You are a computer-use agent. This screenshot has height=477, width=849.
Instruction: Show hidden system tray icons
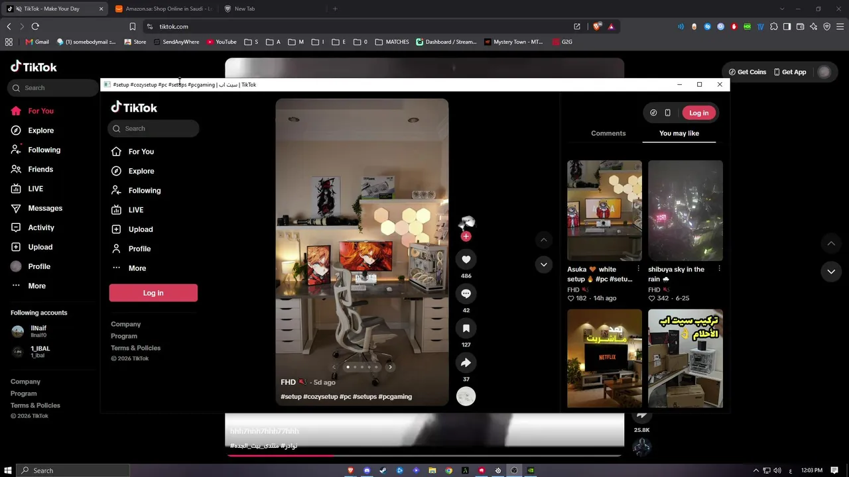click(x=756, y=470)
